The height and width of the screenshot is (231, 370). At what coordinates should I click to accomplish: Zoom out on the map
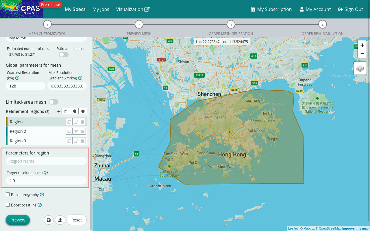[x=362, y=54]
